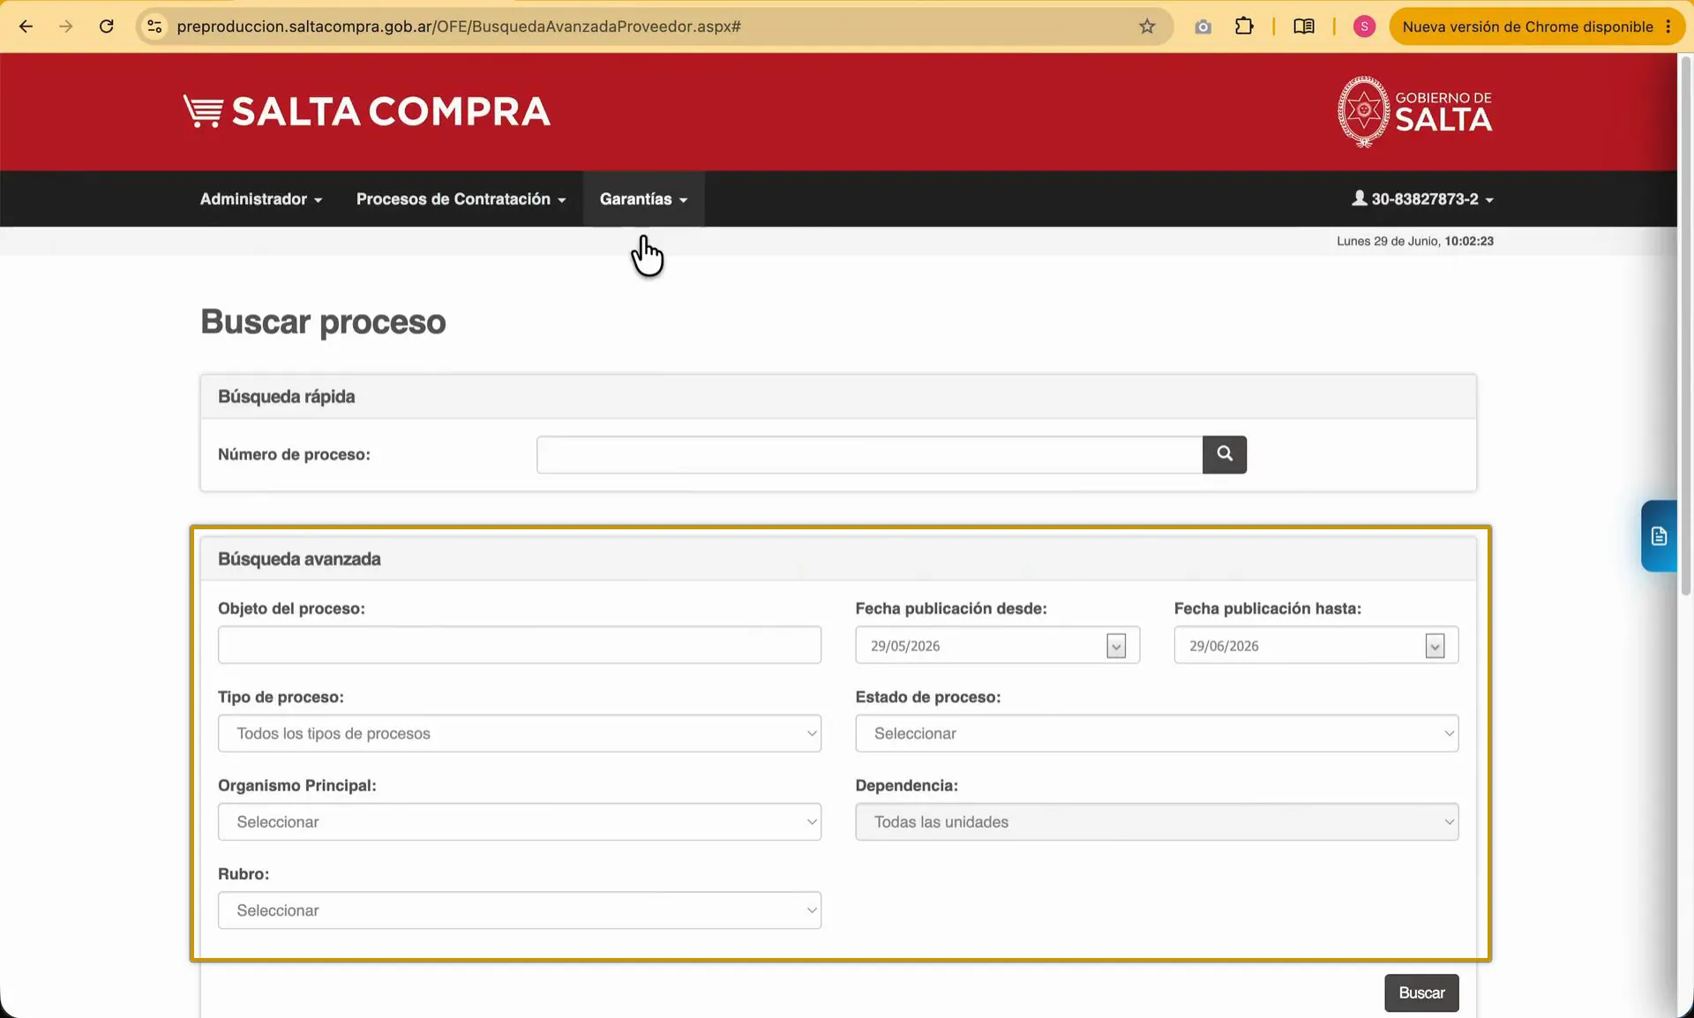Focus the Objeto del proceso field
Screen dimensions: 1694x1018
click(520, 645)
